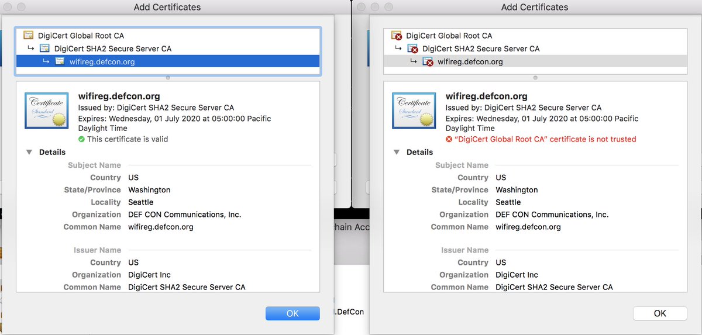Click red not-trusted error icon in right dialog

click(x=449, y=139)
